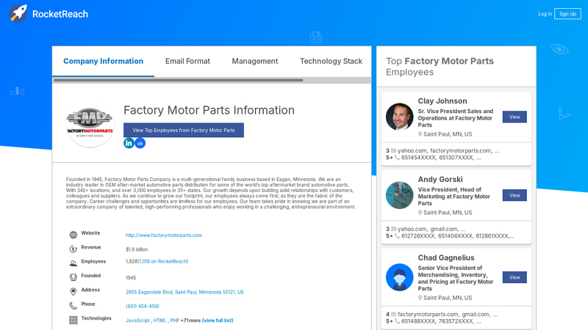Click the $1.9 billion revenue value
This screenshot has width=588, height=330.
click(137, 249)
